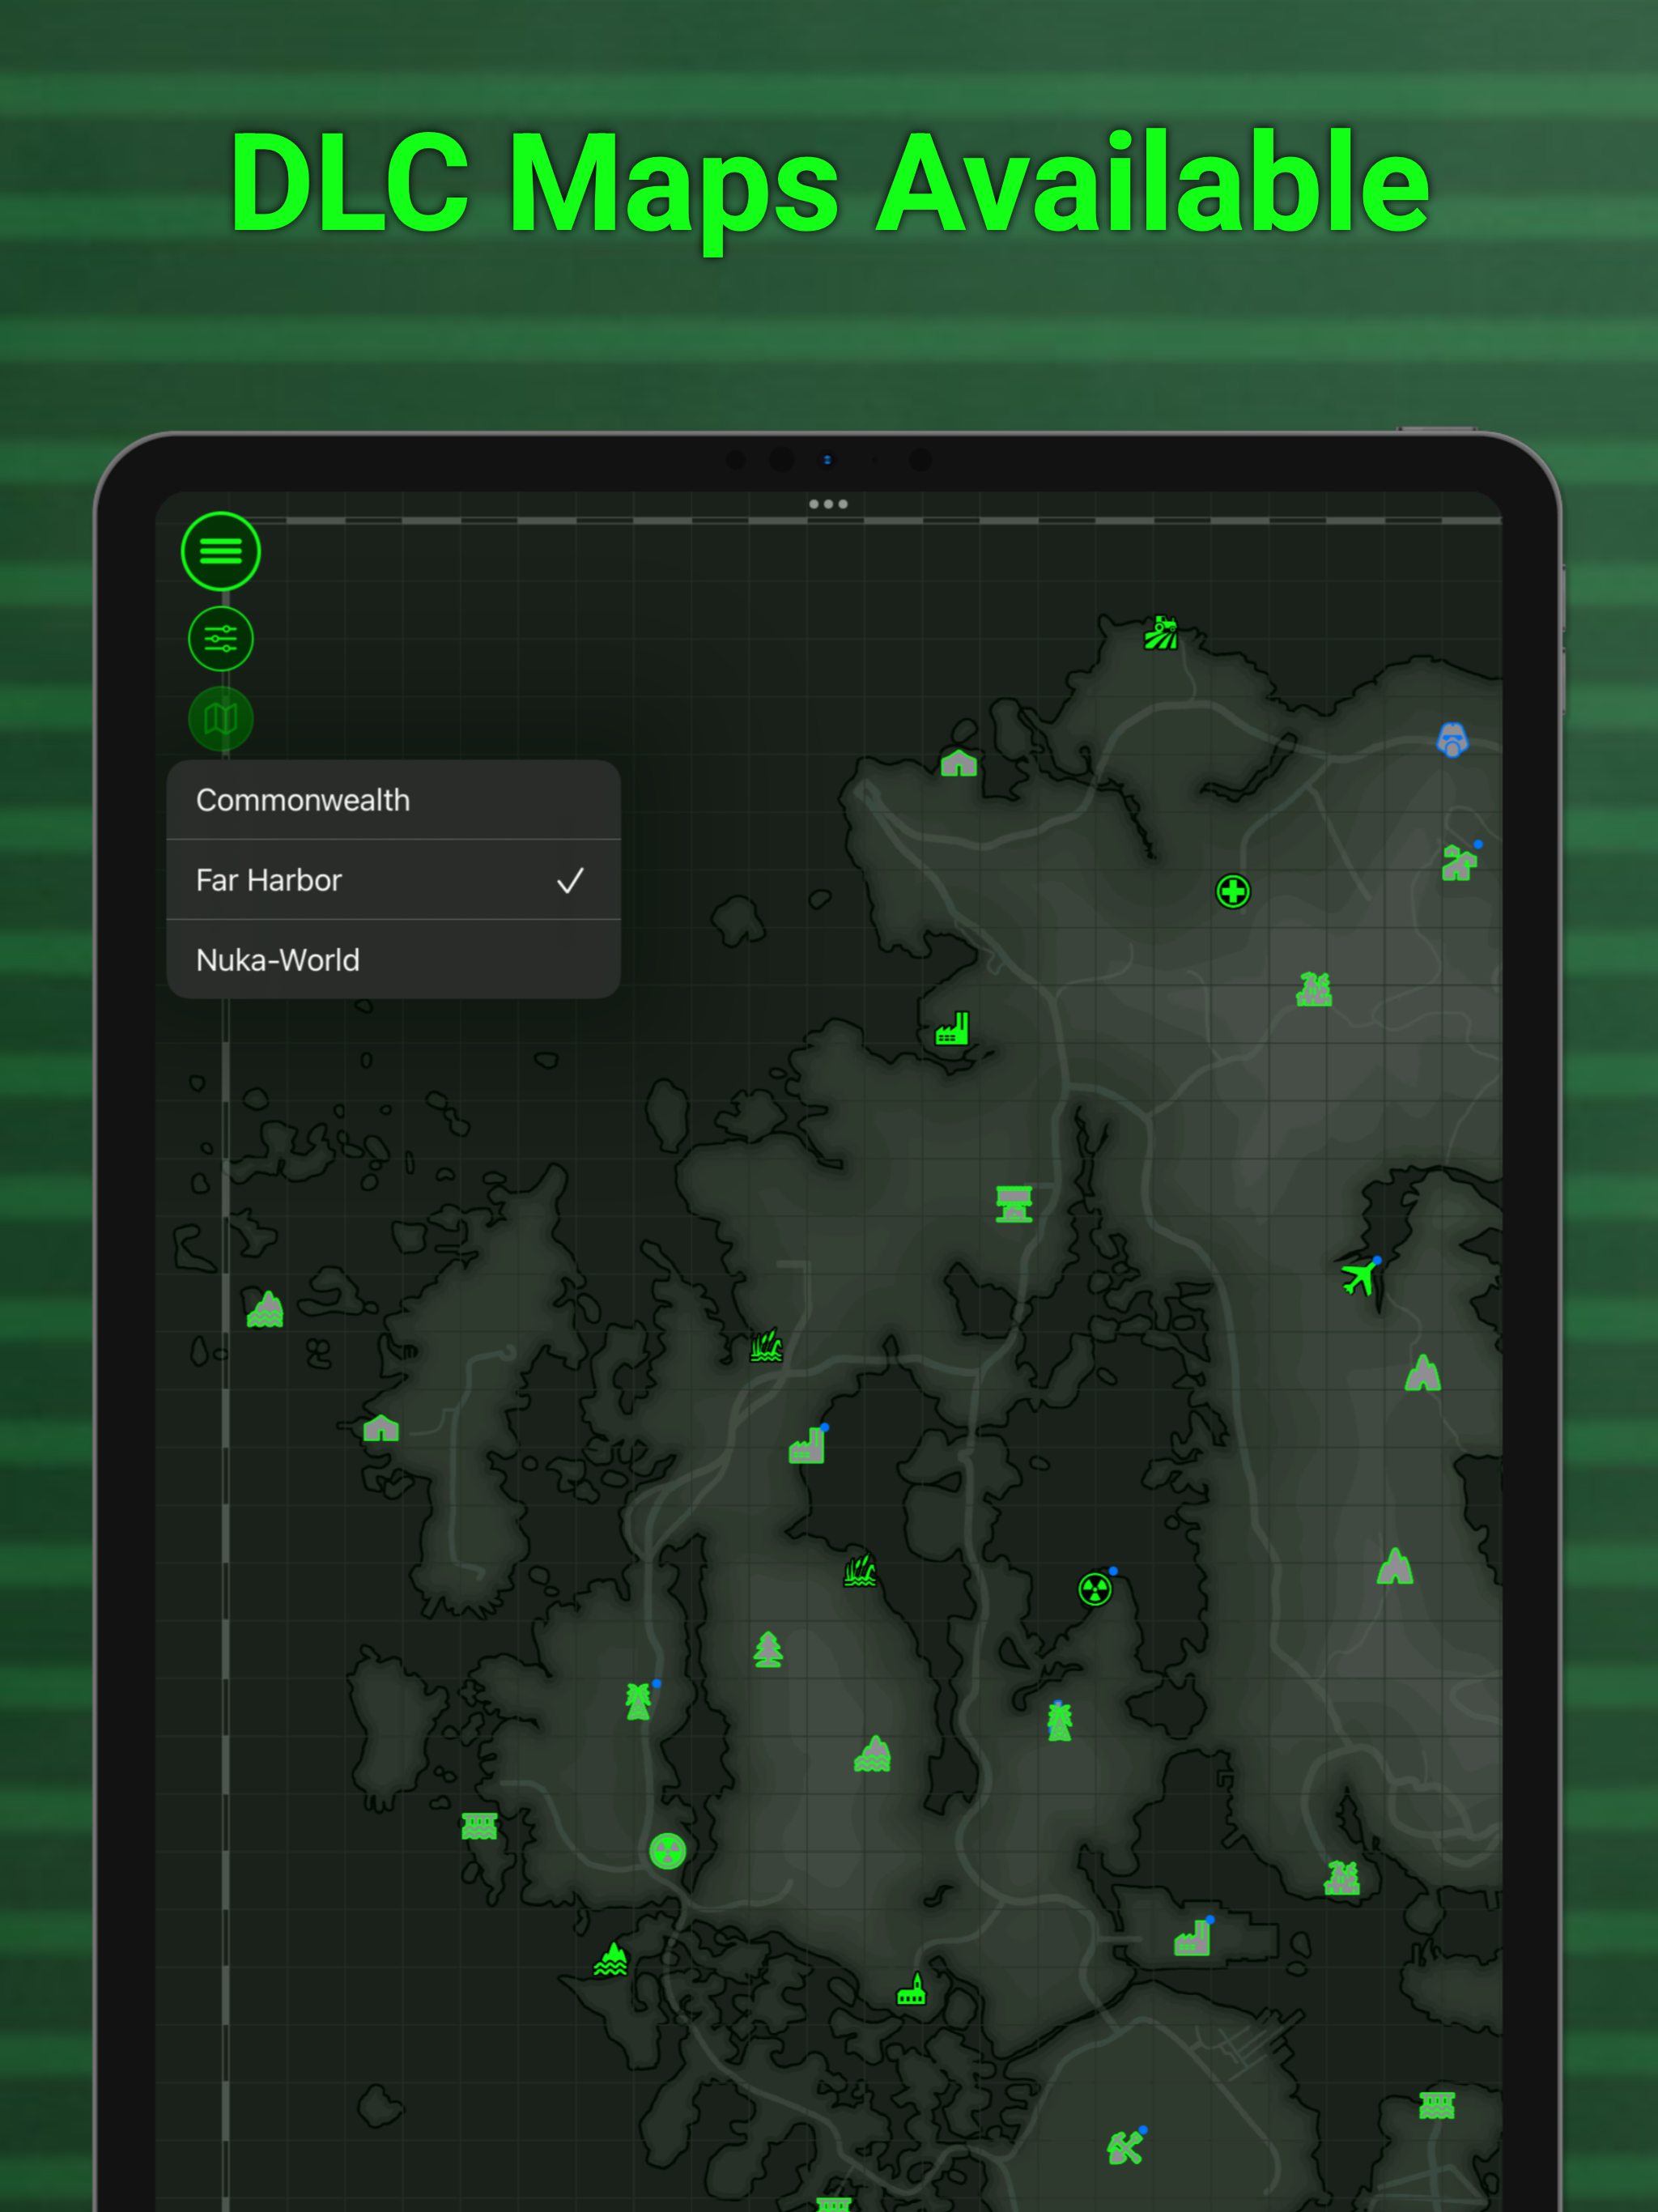Select the houses marker with blue dot
Screen dimensions: 1658x2212
(1460, 861)
